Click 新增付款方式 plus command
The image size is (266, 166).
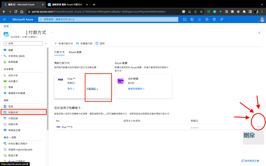[63, 44]
